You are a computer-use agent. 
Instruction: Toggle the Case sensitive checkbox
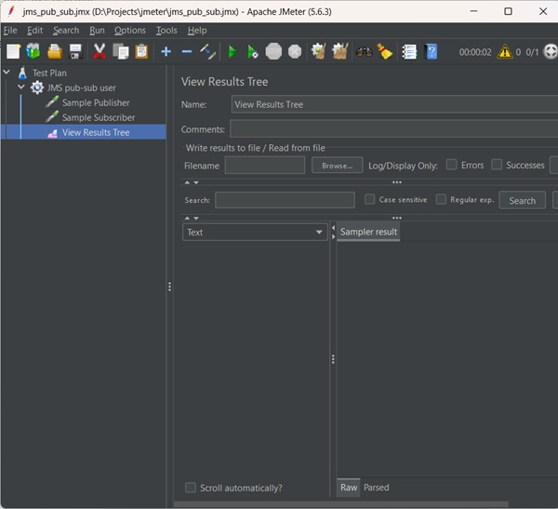click(370, 199)
